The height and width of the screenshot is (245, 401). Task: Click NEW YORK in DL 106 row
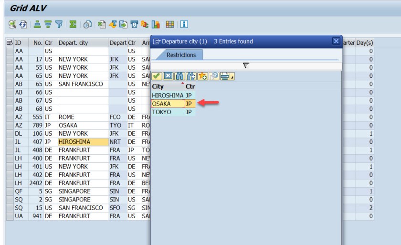click(x=83, y=134)
